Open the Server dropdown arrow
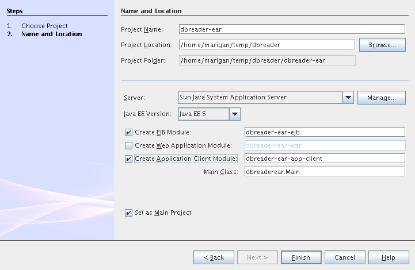The width and height of the screenshot is (415, 270). tap(348, 98)
